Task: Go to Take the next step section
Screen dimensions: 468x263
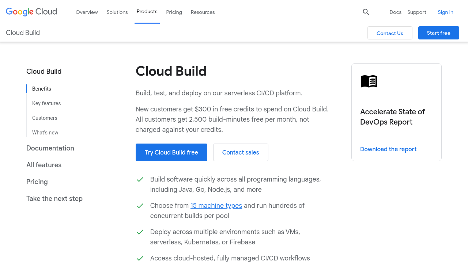Action: tap(54, 198)
